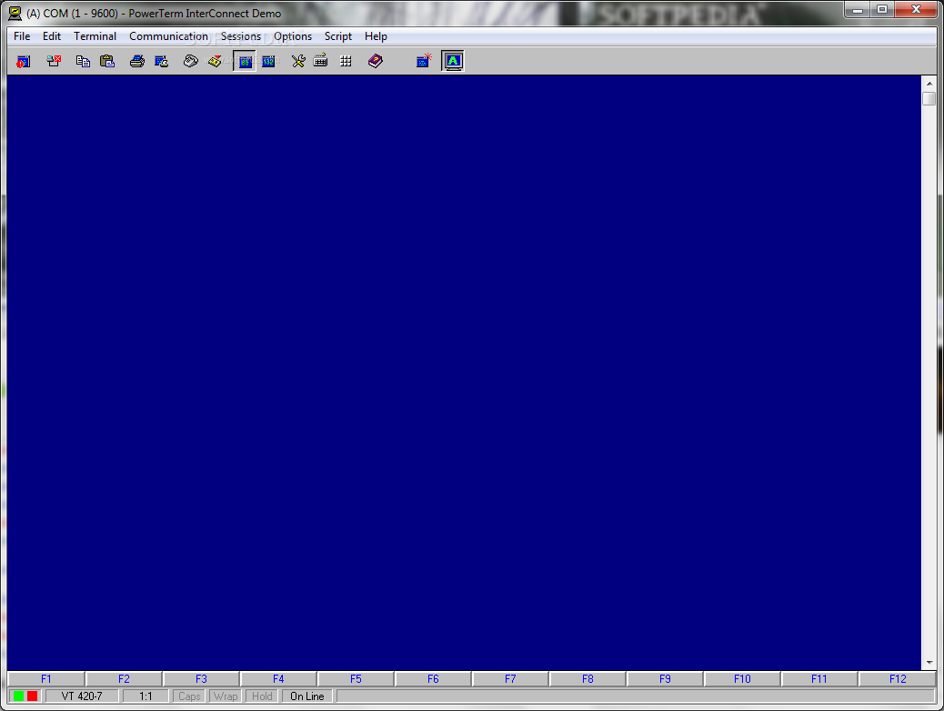Click the Paste clipboard icon
The height and width of the screenshot is (711, 944).
(x=107, y=61)
